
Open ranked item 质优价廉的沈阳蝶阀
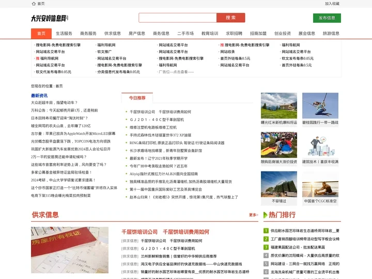(305, 256)
